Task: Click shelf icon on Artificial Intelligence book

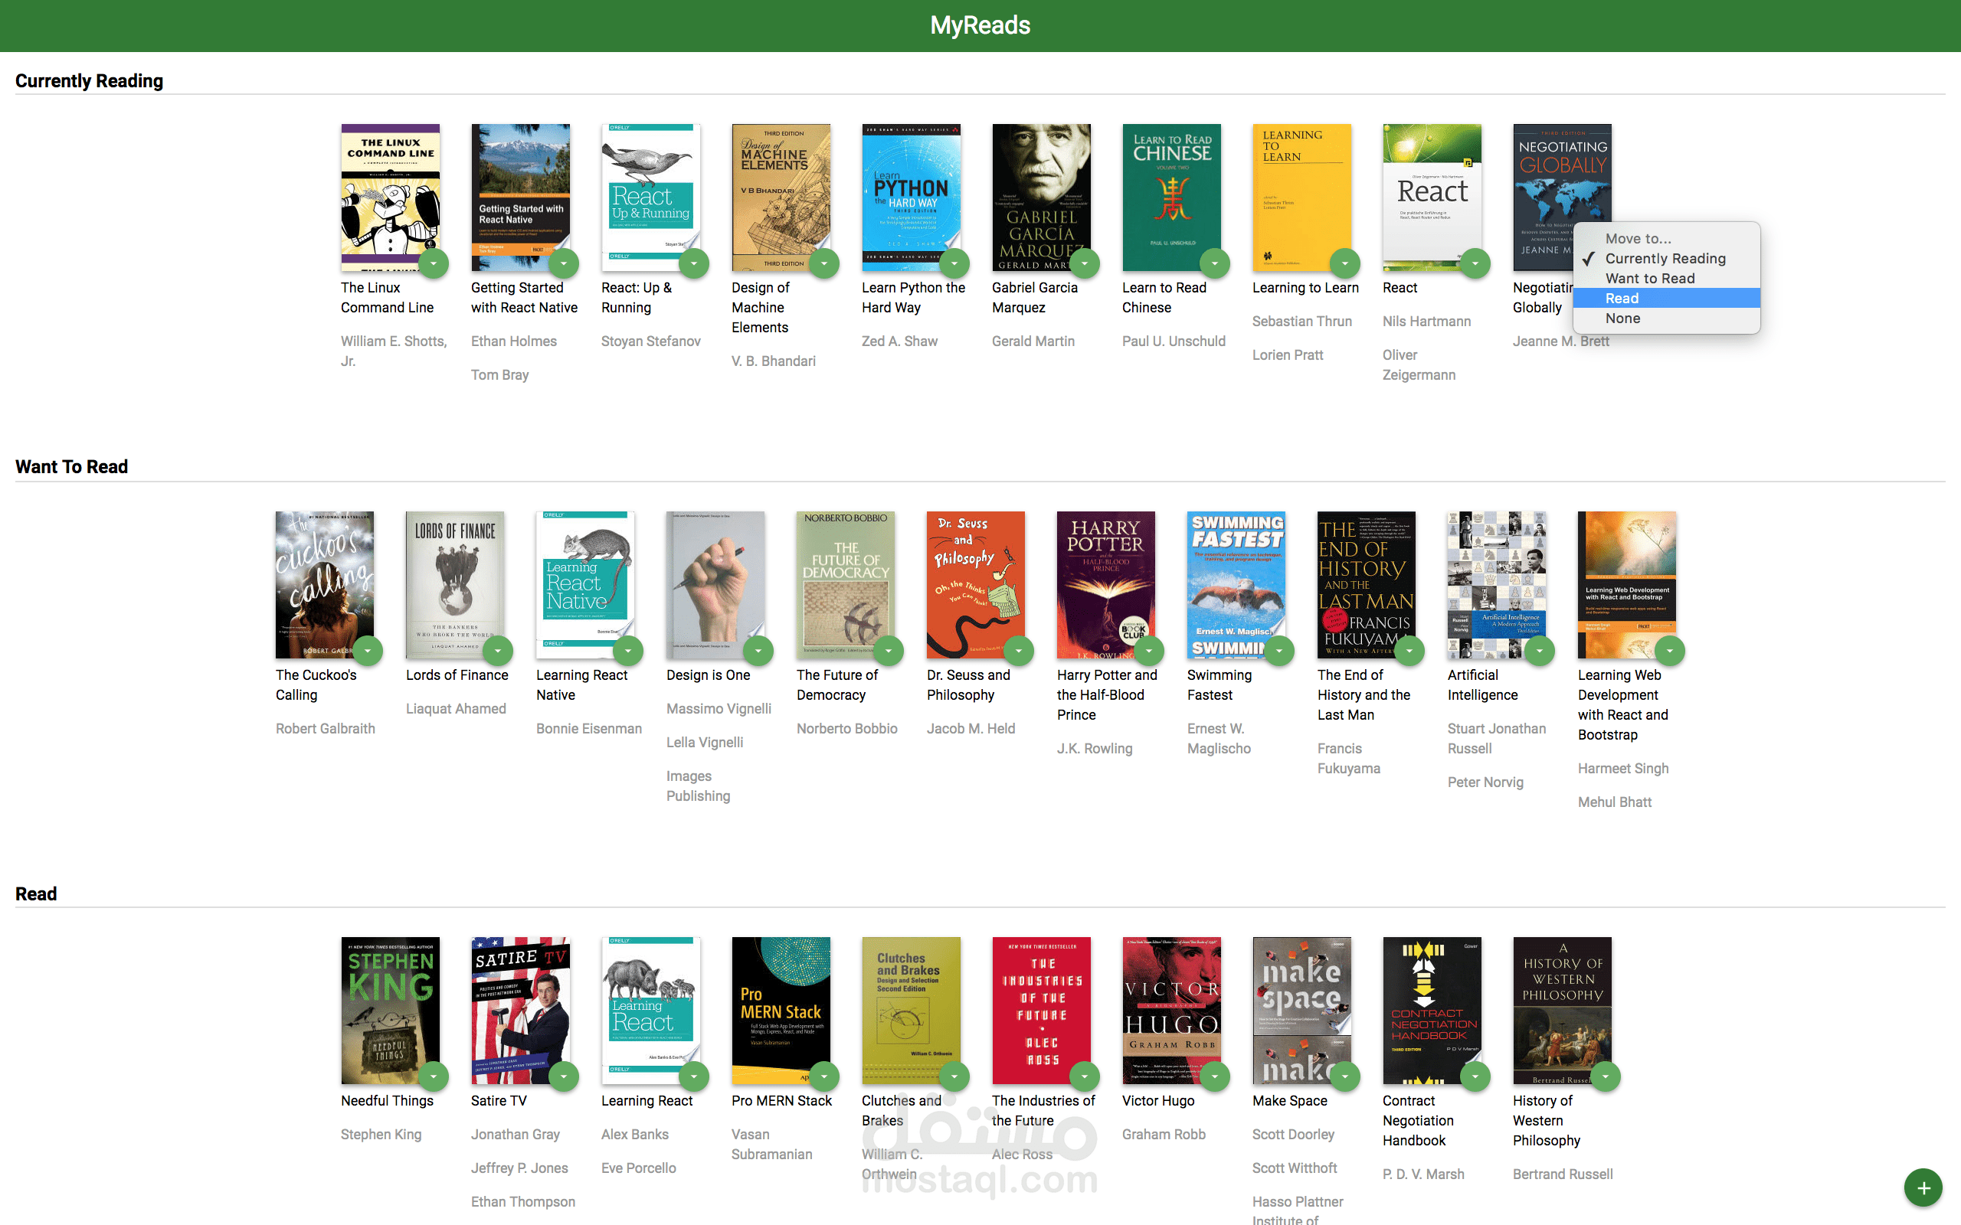Action: click(1540, 651)
